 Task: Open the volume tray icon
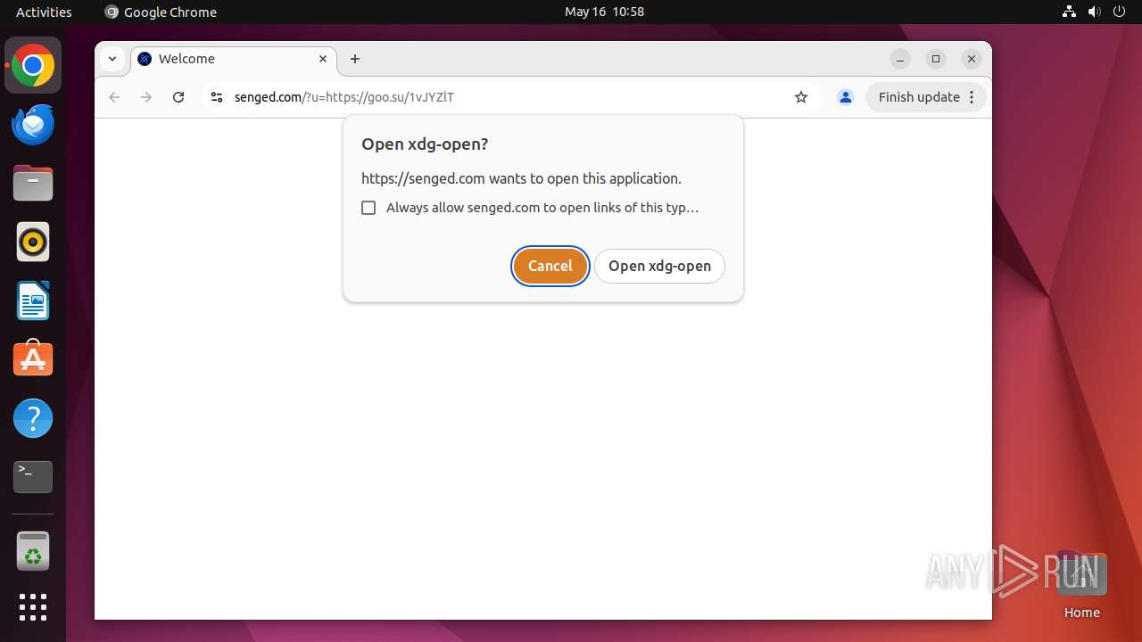pyautogui.click(x=1094, y=12)
